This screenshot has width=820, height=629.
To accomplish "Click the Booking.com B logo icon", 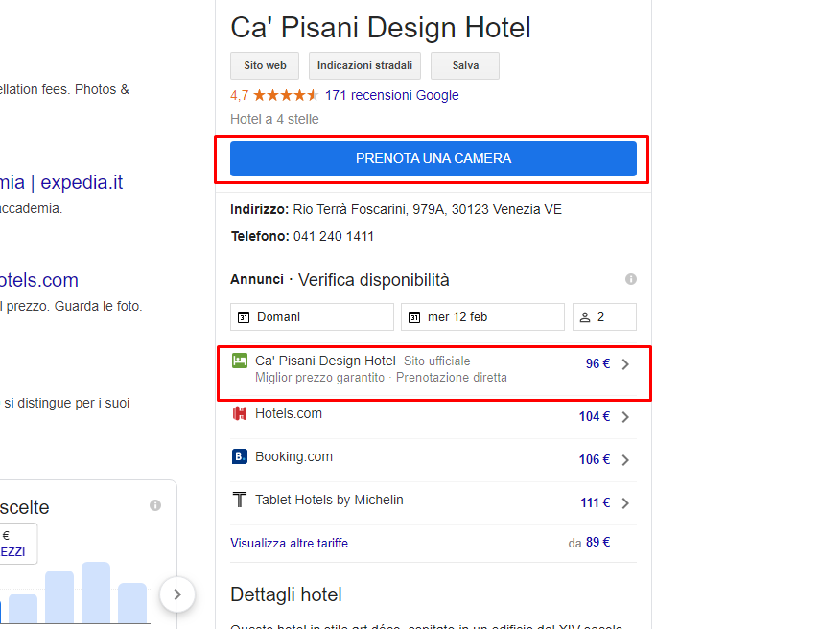I will (239, 456).
